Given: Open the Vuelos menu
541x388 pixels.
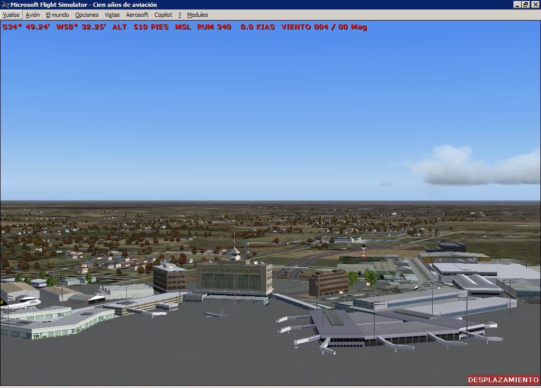Looking at the screenshot, I should pyautogui.click(x=11, y=15).
